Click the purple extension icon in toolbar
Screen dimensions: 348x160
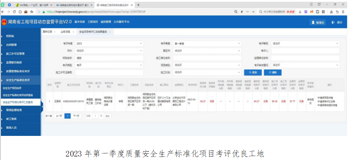306,12
